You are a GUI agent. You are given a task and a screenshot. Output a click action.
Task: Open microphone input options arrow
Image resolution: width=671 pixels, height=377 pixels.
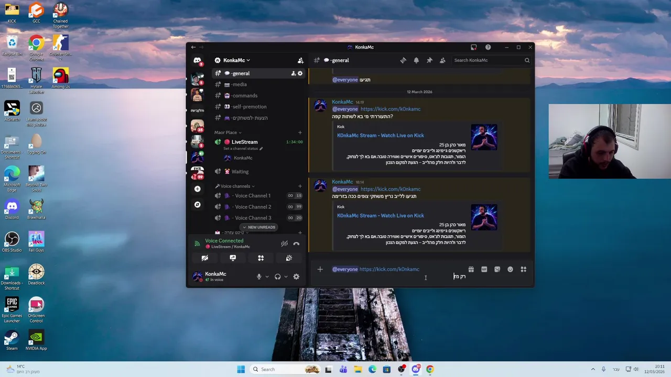pos(267,276)
